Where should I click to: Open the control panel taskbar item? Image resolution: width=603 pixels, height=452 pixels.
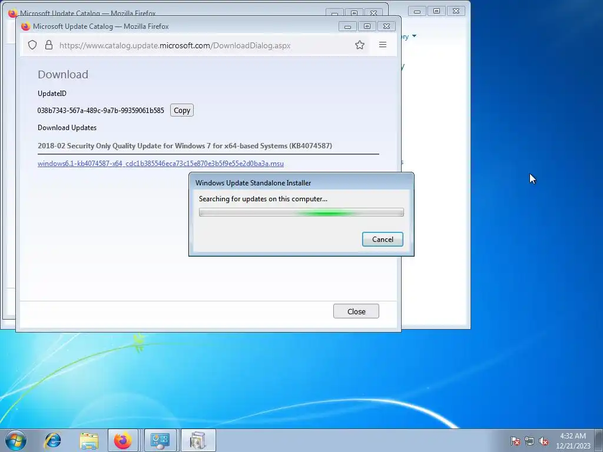[x=160, y=440]
